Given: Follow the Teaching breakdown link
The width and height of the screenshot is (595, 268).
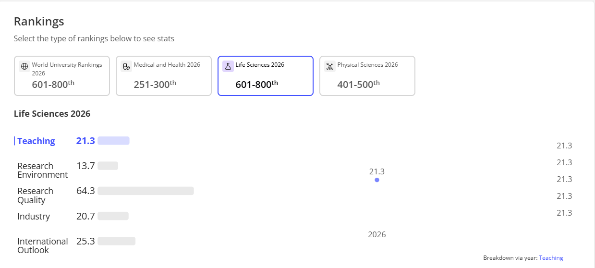Looking at the screenshot, I should [551, 258].
